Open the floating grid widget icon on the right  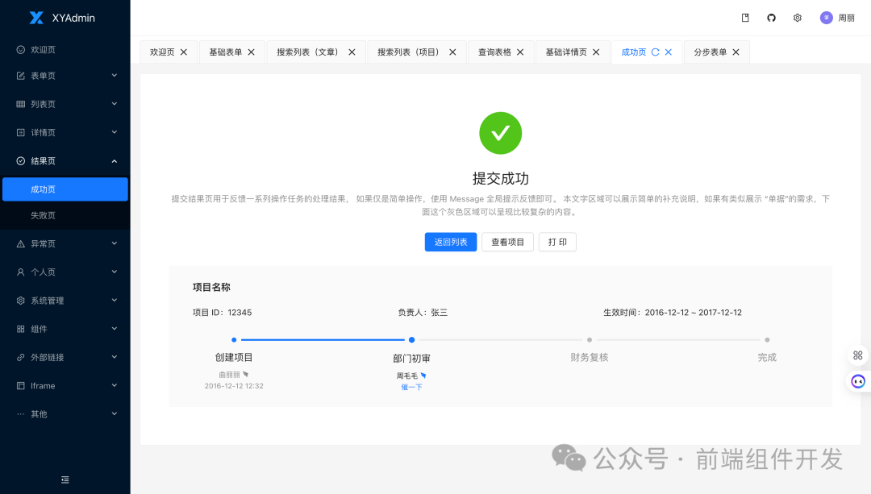tap(857, 355)
